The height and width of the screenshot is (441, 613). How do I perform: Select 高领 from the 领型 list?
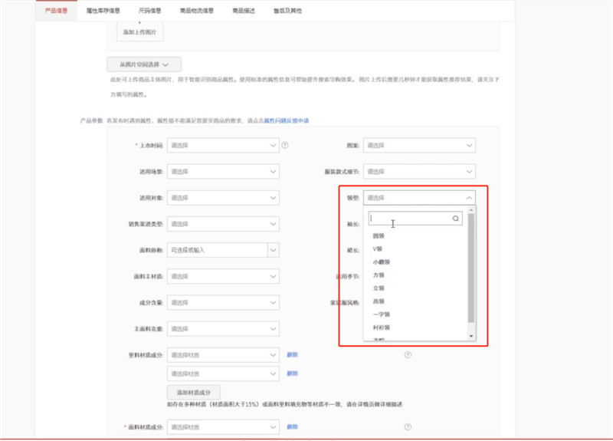(x=379, y=301)
